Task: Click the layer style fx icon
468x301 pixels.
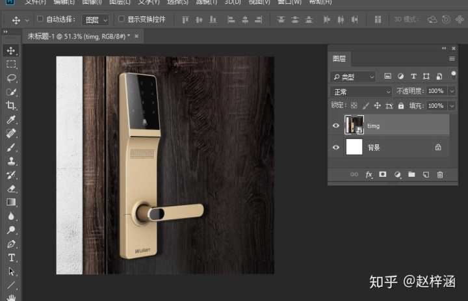Action: (369, 174)
